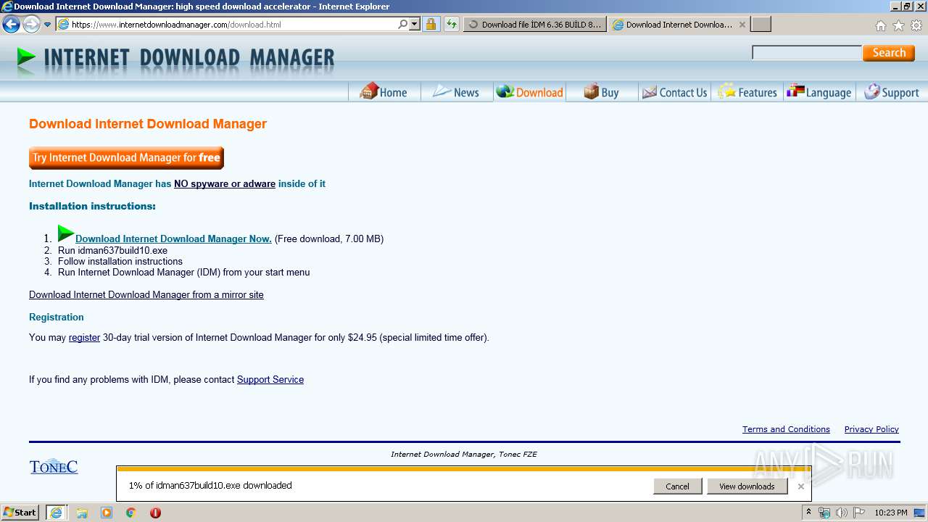This screenshot has height=522, width=928.
Task: Click the address bar URL field
Action: [225, 24]
